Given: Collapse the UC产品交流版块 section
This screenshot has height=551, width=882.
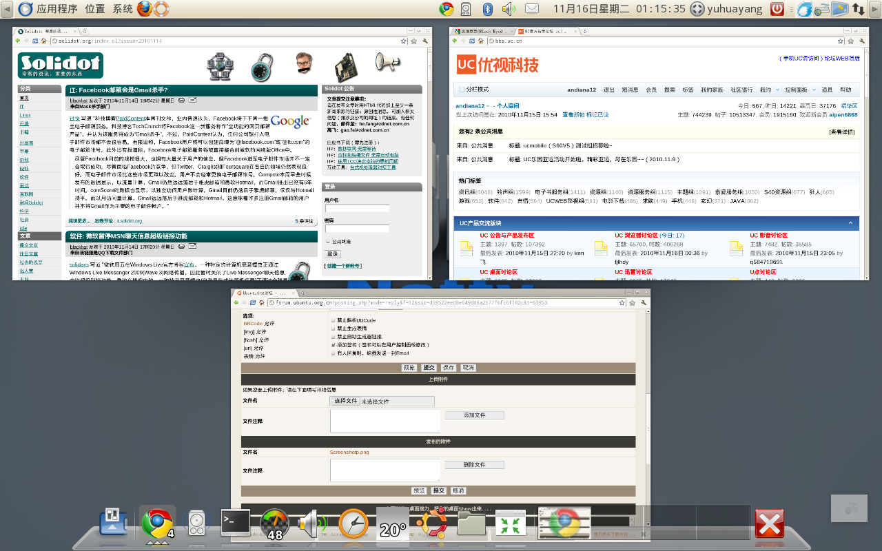Looking at the screenshot, I should [850, 223].
